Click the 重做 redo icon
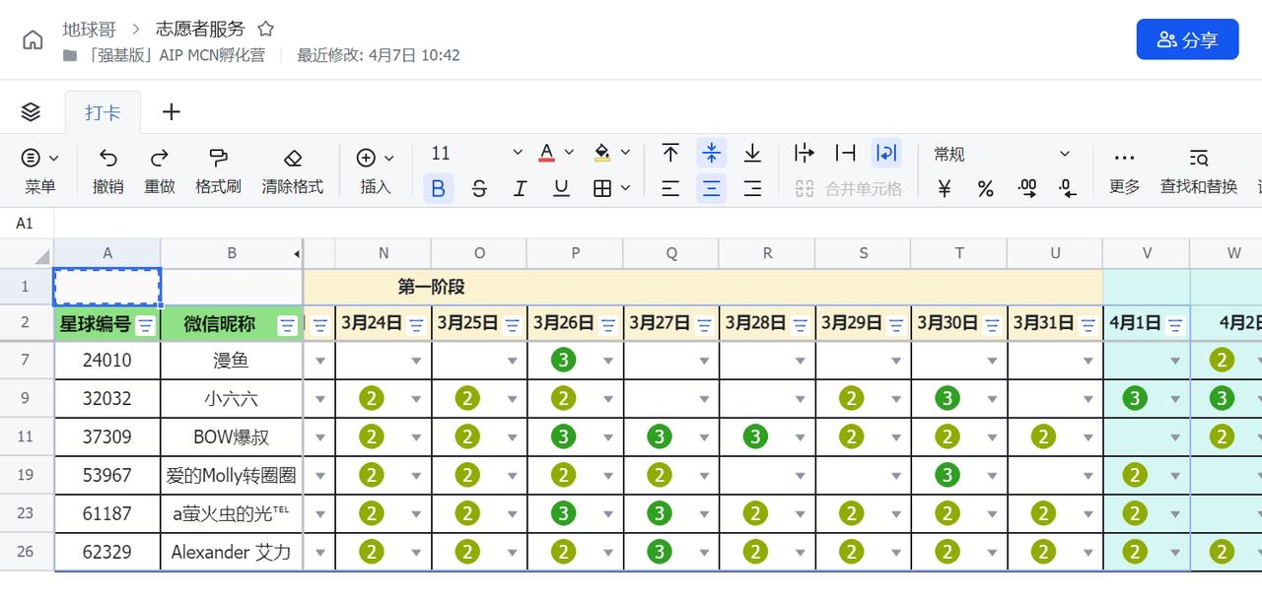This screenshot has height=602, width=1262. (159, 157)
